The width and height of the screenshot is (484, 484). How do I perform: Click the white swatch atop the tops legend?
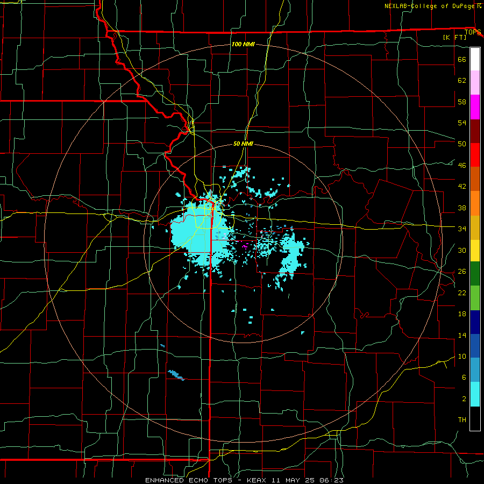(475, 59)
